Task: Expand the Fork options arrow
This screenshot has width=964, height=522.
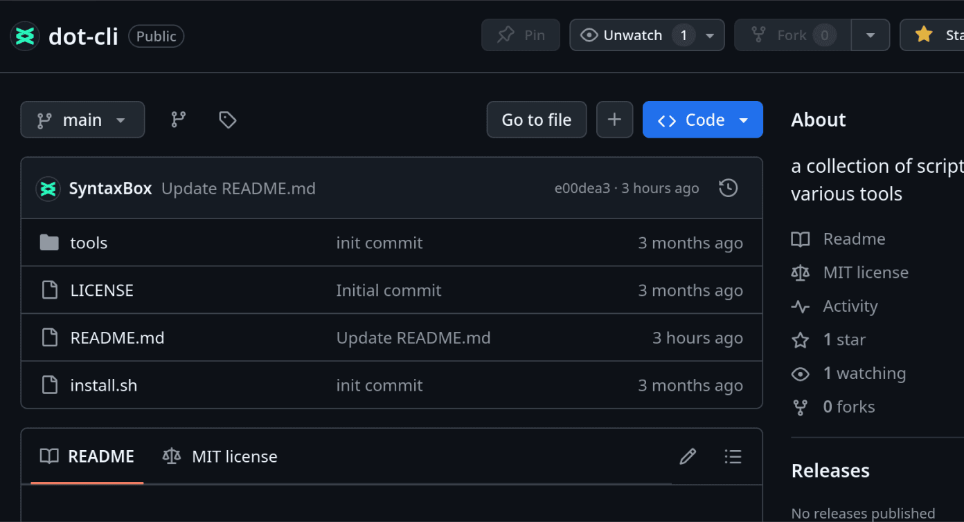Action: 871,35
